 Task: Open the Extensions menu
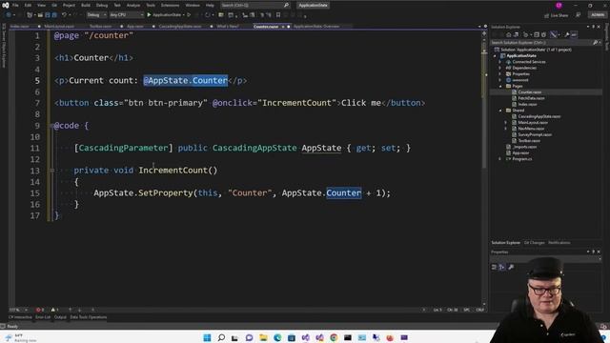tap(170, 5)
